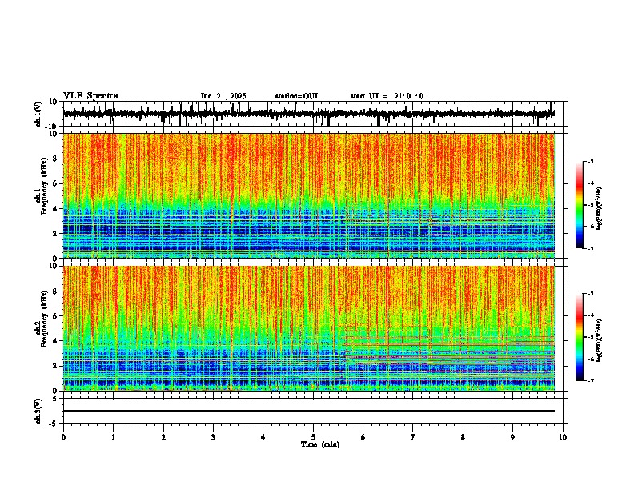Click the ch.1 frequency axis "6" tick label

tap(55, 183)
